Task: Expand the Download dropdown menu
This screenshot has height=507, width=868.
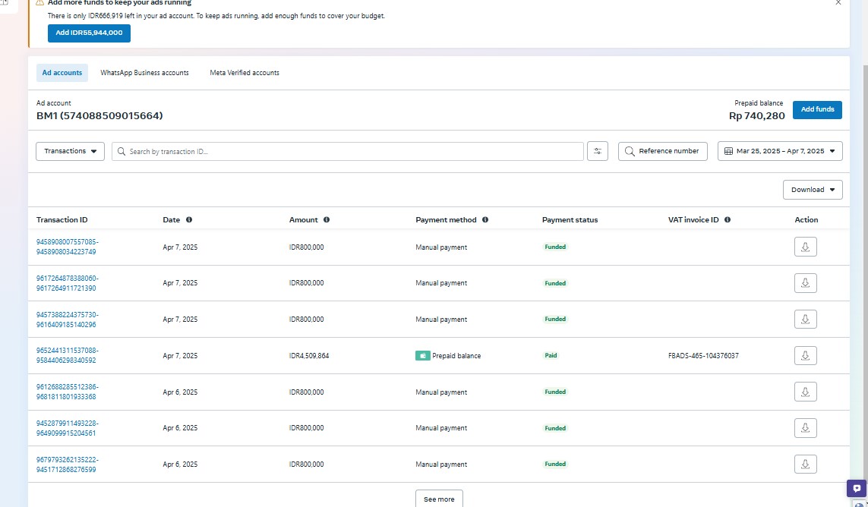Action: point(813,190)
